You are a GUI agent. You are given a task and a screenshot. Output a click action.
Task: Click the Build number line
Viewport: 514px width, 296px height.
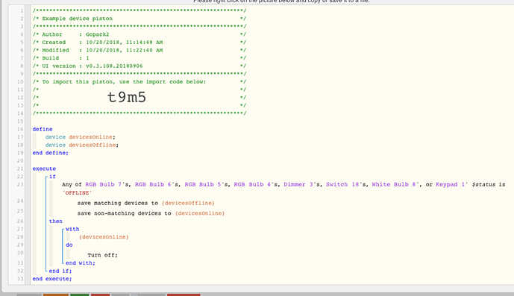[x=66, y=58]
